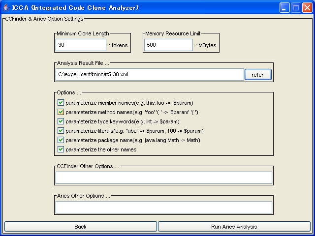This screenshot has width=315, height=236.
Task: Maximize the ICCA window
Action: [296, 7]
